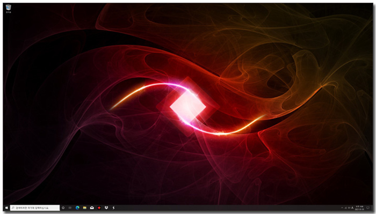Launch the lightning bolt app on taskbar

(113, 208)
